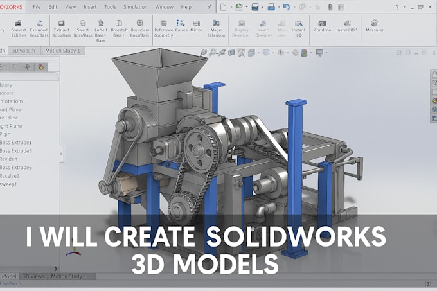
Task: Open the Window menu
Action: tap(164, 7)
